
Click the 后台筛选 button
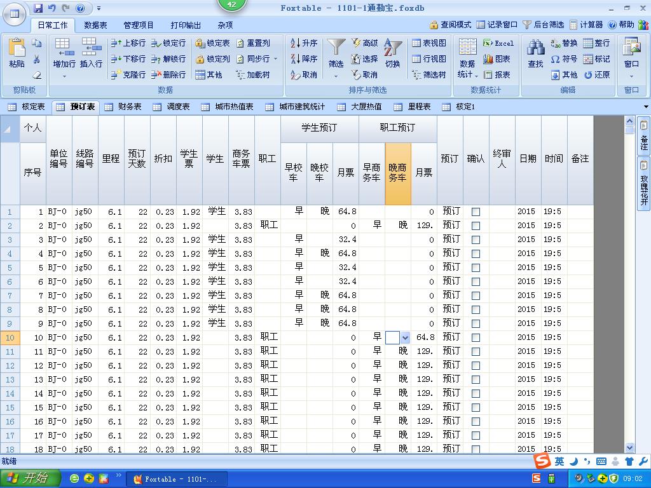point(543,25)
